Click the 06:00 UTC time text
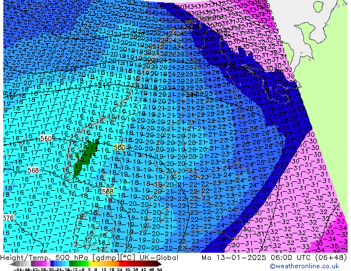This screenshot has height=271, width=351. point(290,258)
